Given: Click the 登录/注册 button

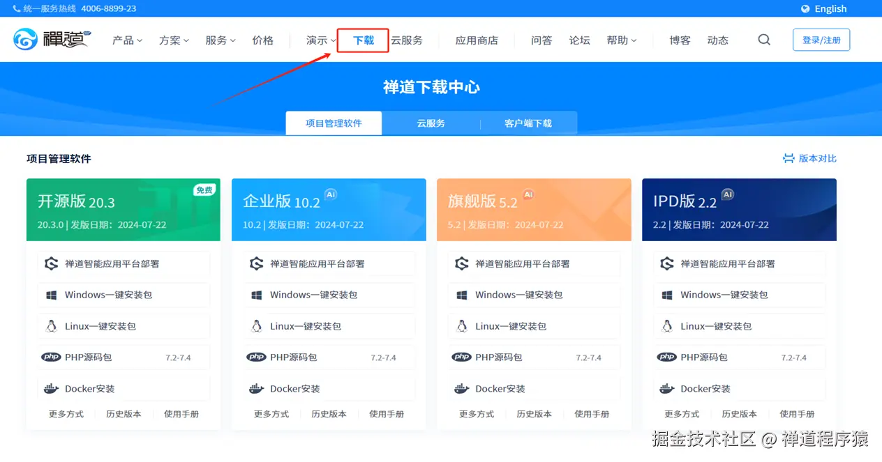Looking at the screenshot, I should (x=821, y=39).
